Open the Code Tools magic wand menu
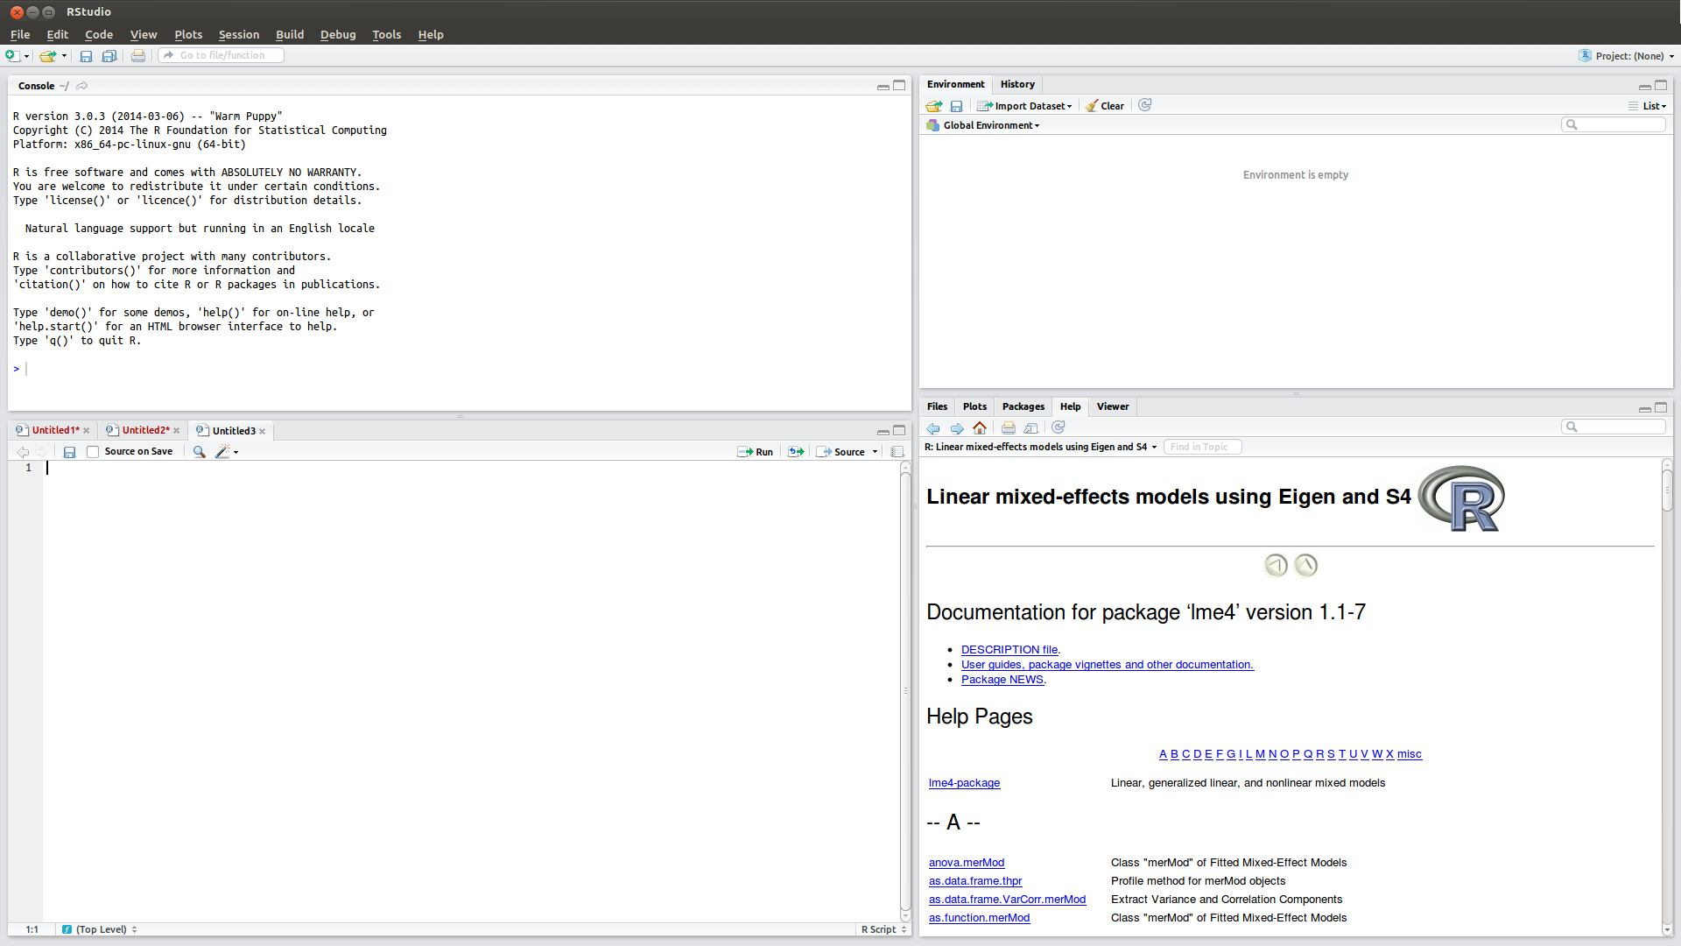 [227, 452]
